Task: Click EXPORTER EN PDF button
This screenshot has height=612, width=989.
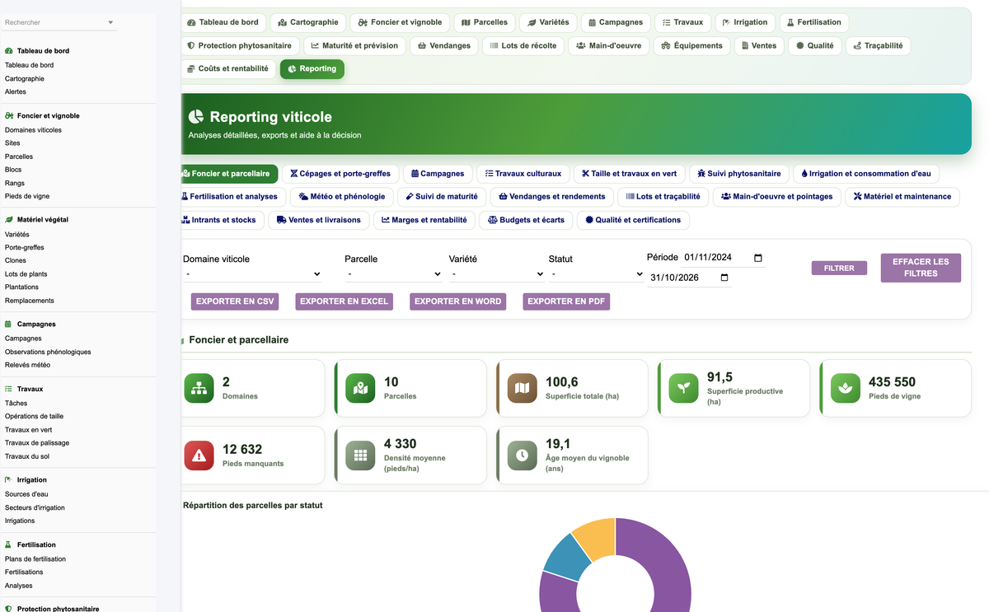Action: (566, 301)
